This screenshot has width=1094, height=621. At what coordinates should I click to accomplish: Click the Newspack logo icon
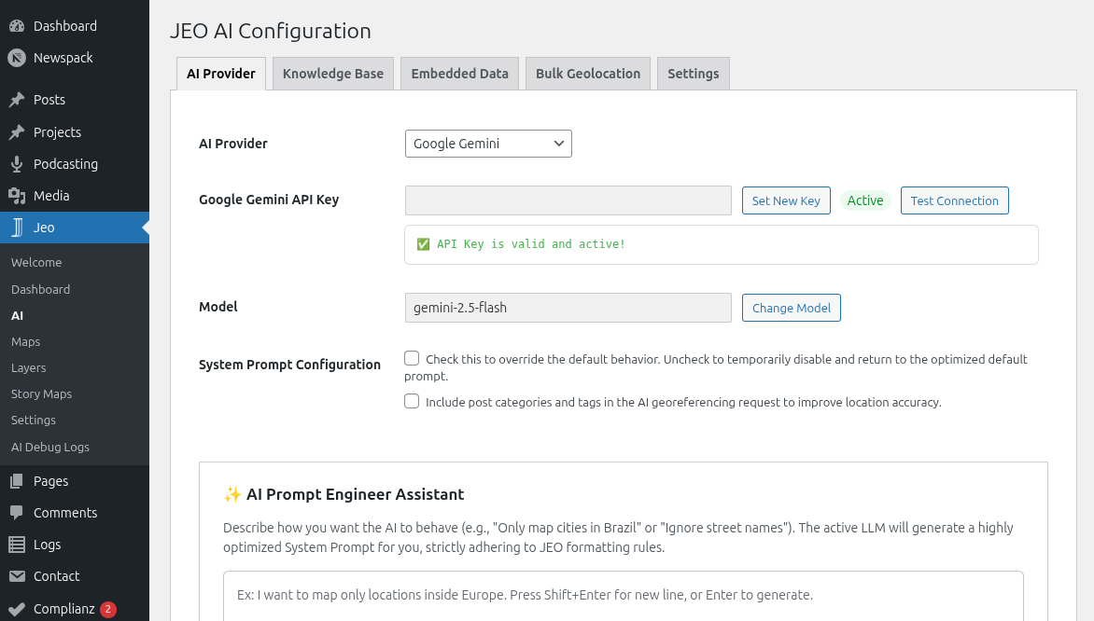click(17, 58)
